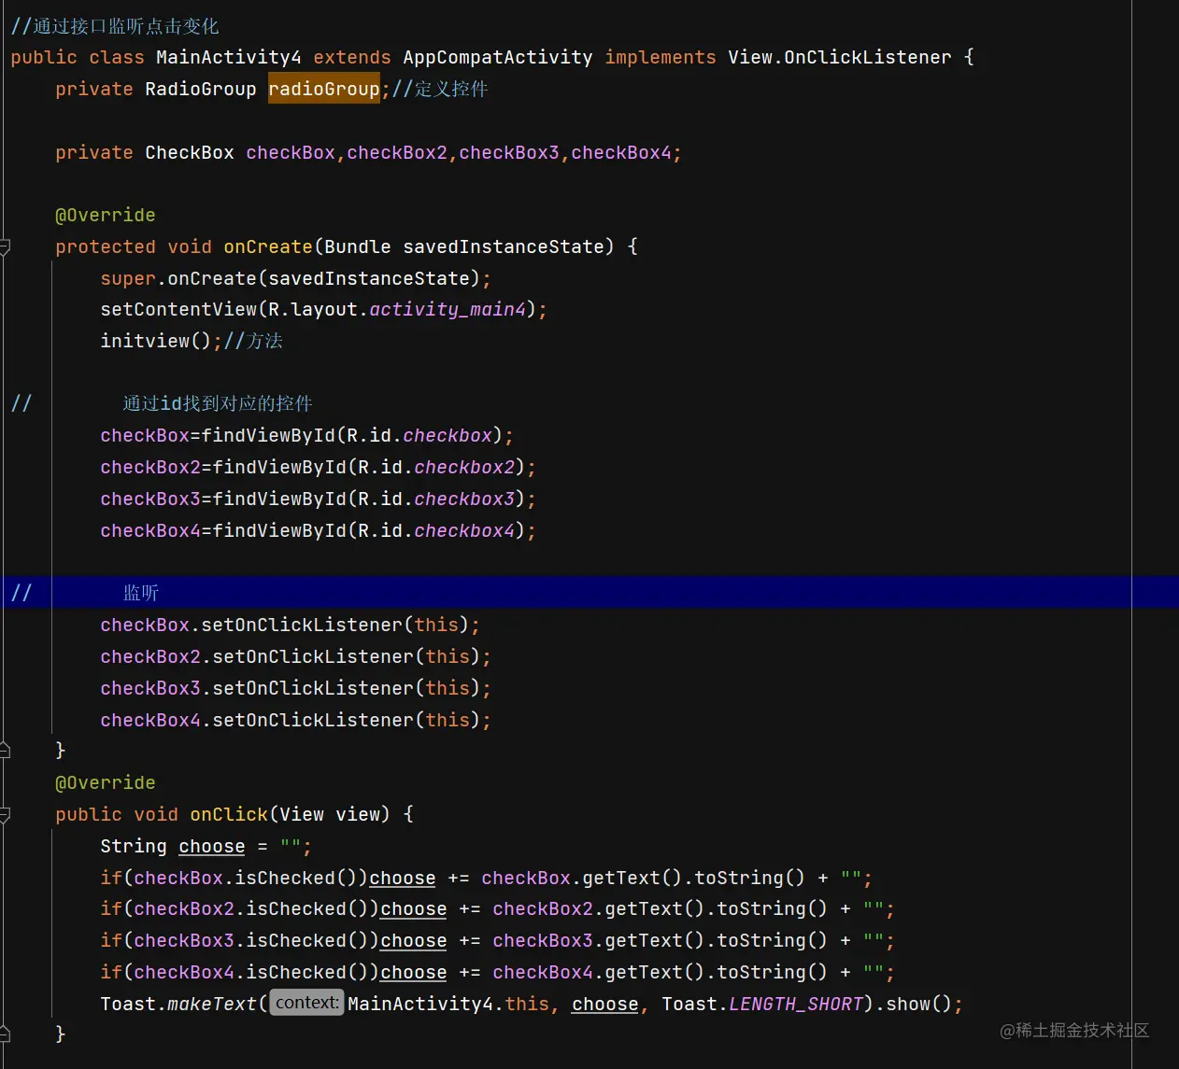Click R.id.checkbox4 reference

pos(436,530)
